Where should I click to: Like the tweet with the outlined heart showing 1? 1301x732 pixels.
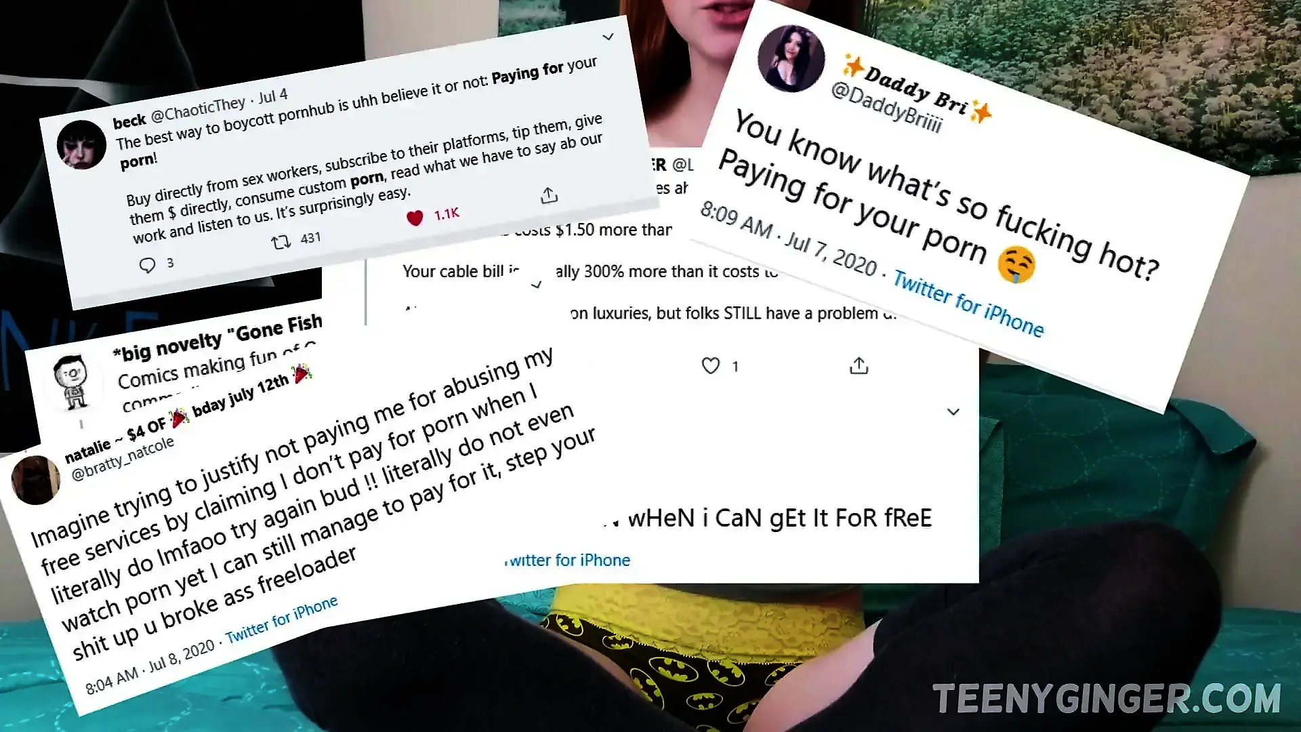pos(710,366)
